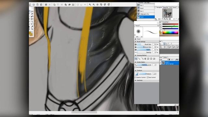Viewport: 208px width, 117px height.
Task: Click the Cut scissors icon in the toolbar
Action: click(x=62, y=5)
